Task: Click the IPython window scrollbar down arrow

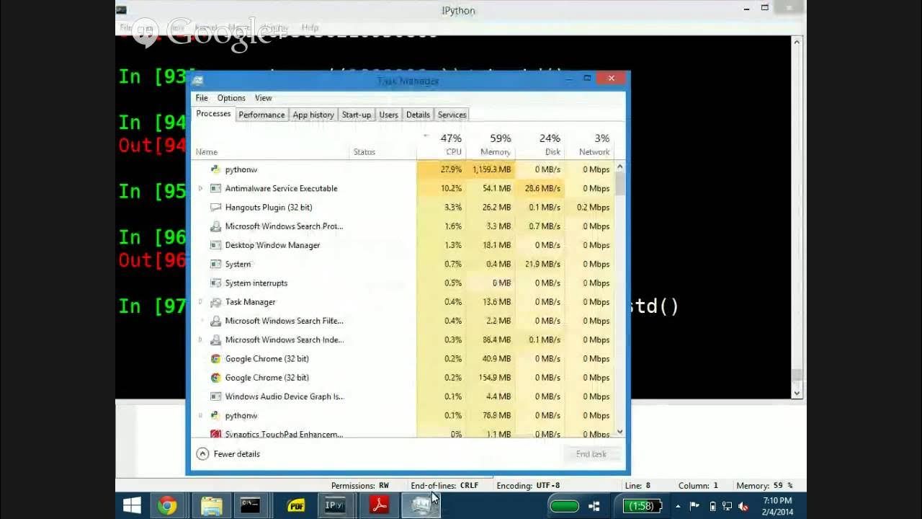Action: 797,392
